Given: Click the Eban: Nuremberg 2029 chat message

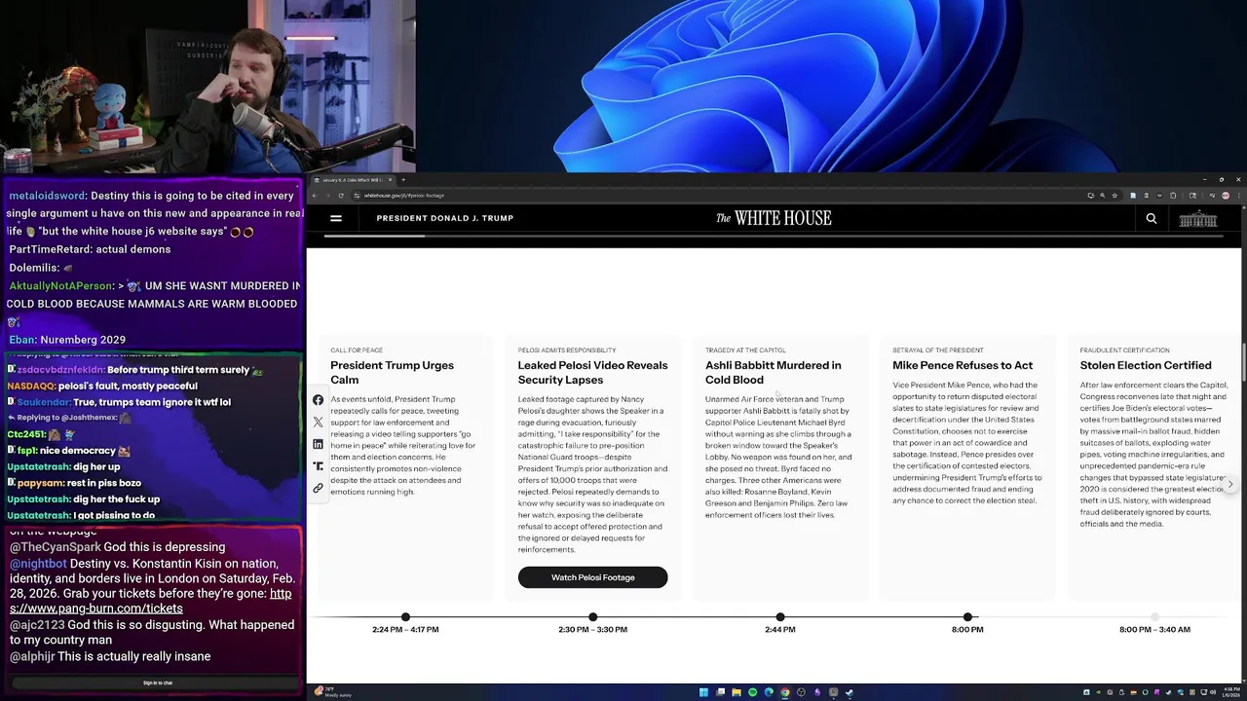Looking at the screenshot, I should click(67, 340).
